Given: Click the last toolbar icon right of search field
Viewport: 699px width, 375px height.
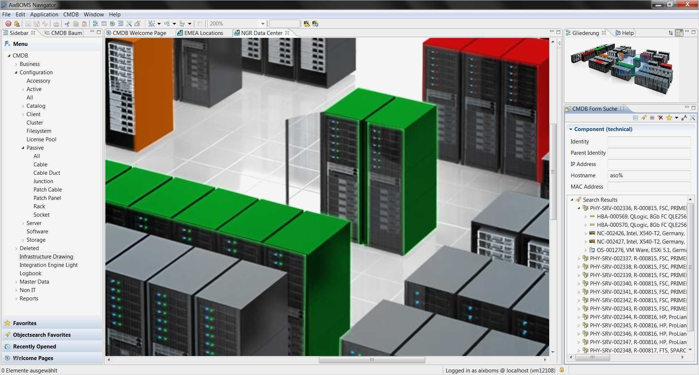Looking at the screenshot, I should (316, 24).
